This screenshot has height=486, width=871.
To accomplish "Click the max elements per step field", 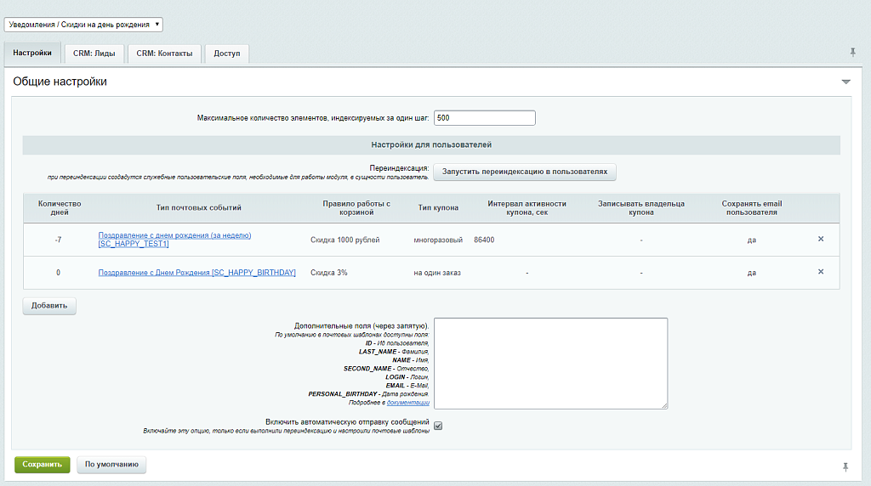I will 484,118.
